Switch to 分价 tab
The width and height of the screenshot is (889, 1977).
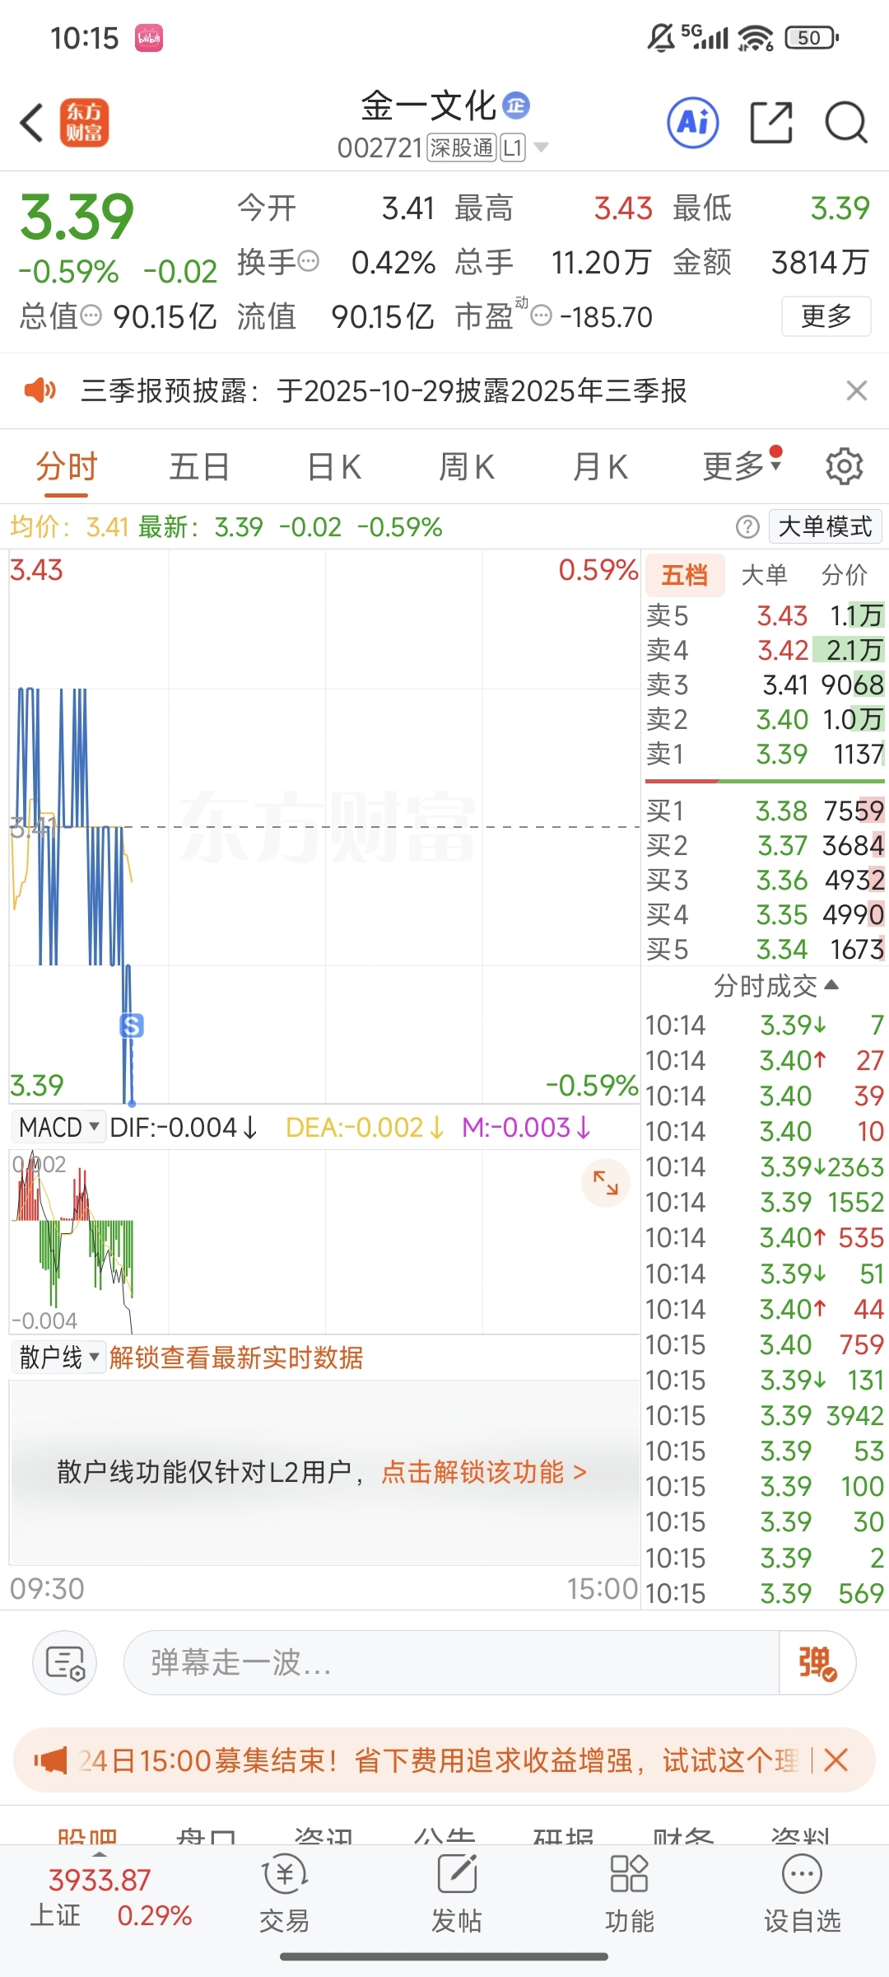(x=845, y=574)
